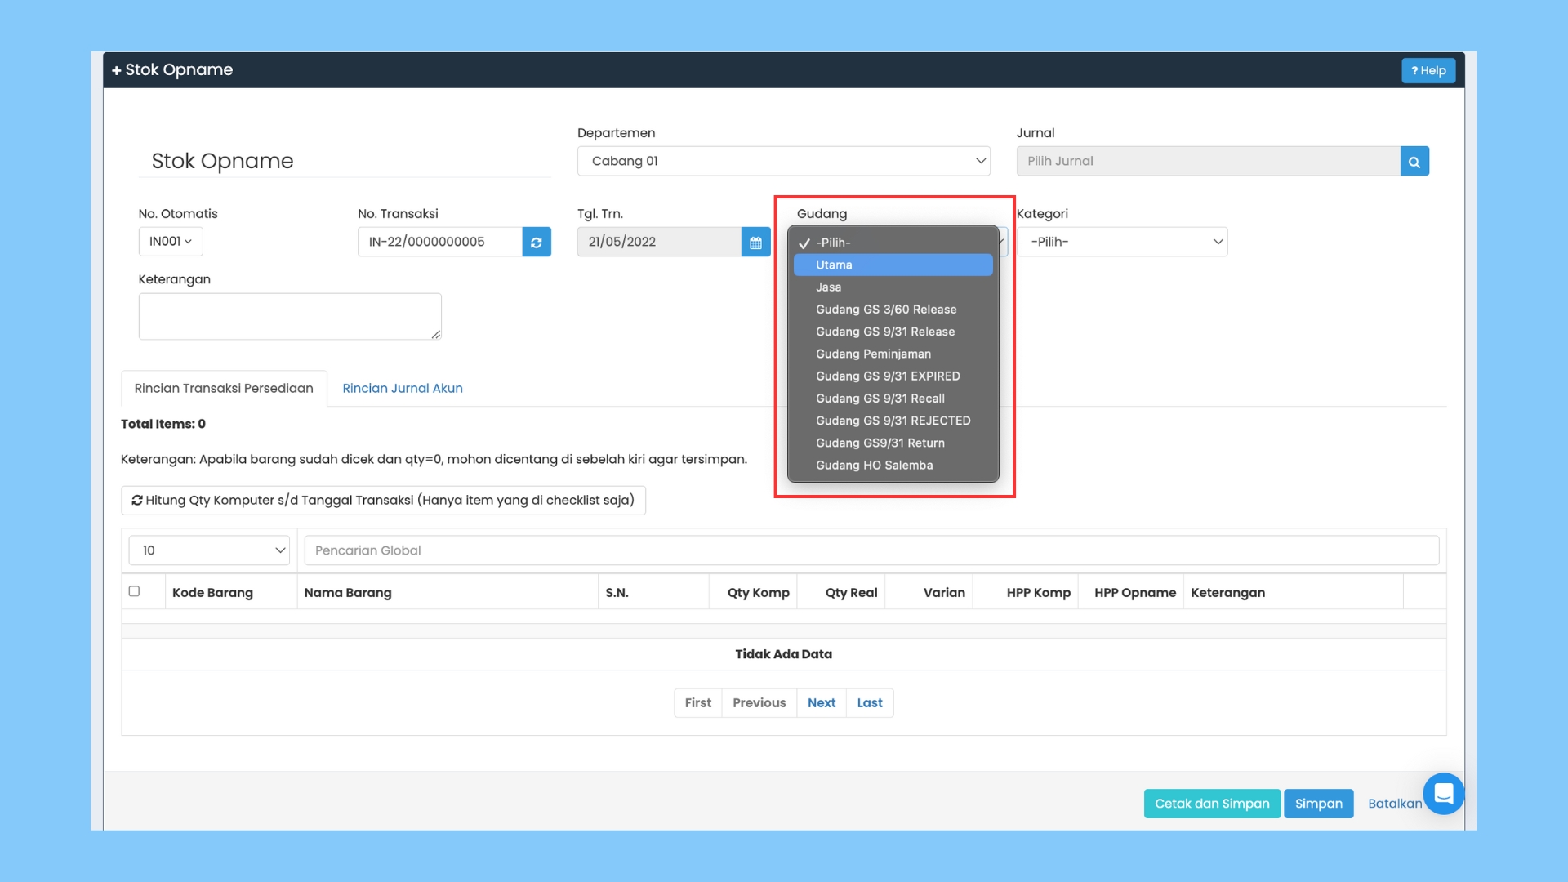The height and width of the screenshot is (882, 1568).
Task: Focus the Pencarian Global search field
Action: pyautogui.click(x=871, y=550)
